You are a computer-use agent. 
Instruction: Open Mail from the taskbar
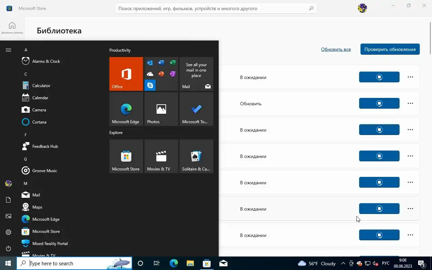pyautogui.click(x=223, y=263)
